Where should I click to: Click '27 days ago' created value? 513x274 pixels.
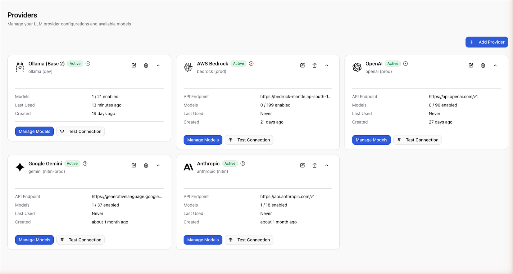pyautogui.click(x=441, y=122)
